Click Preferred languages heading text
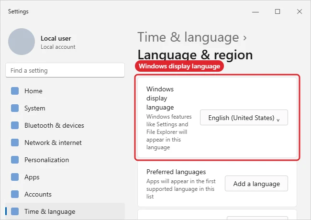Viewport: 311px width, 220px height. 176,172
